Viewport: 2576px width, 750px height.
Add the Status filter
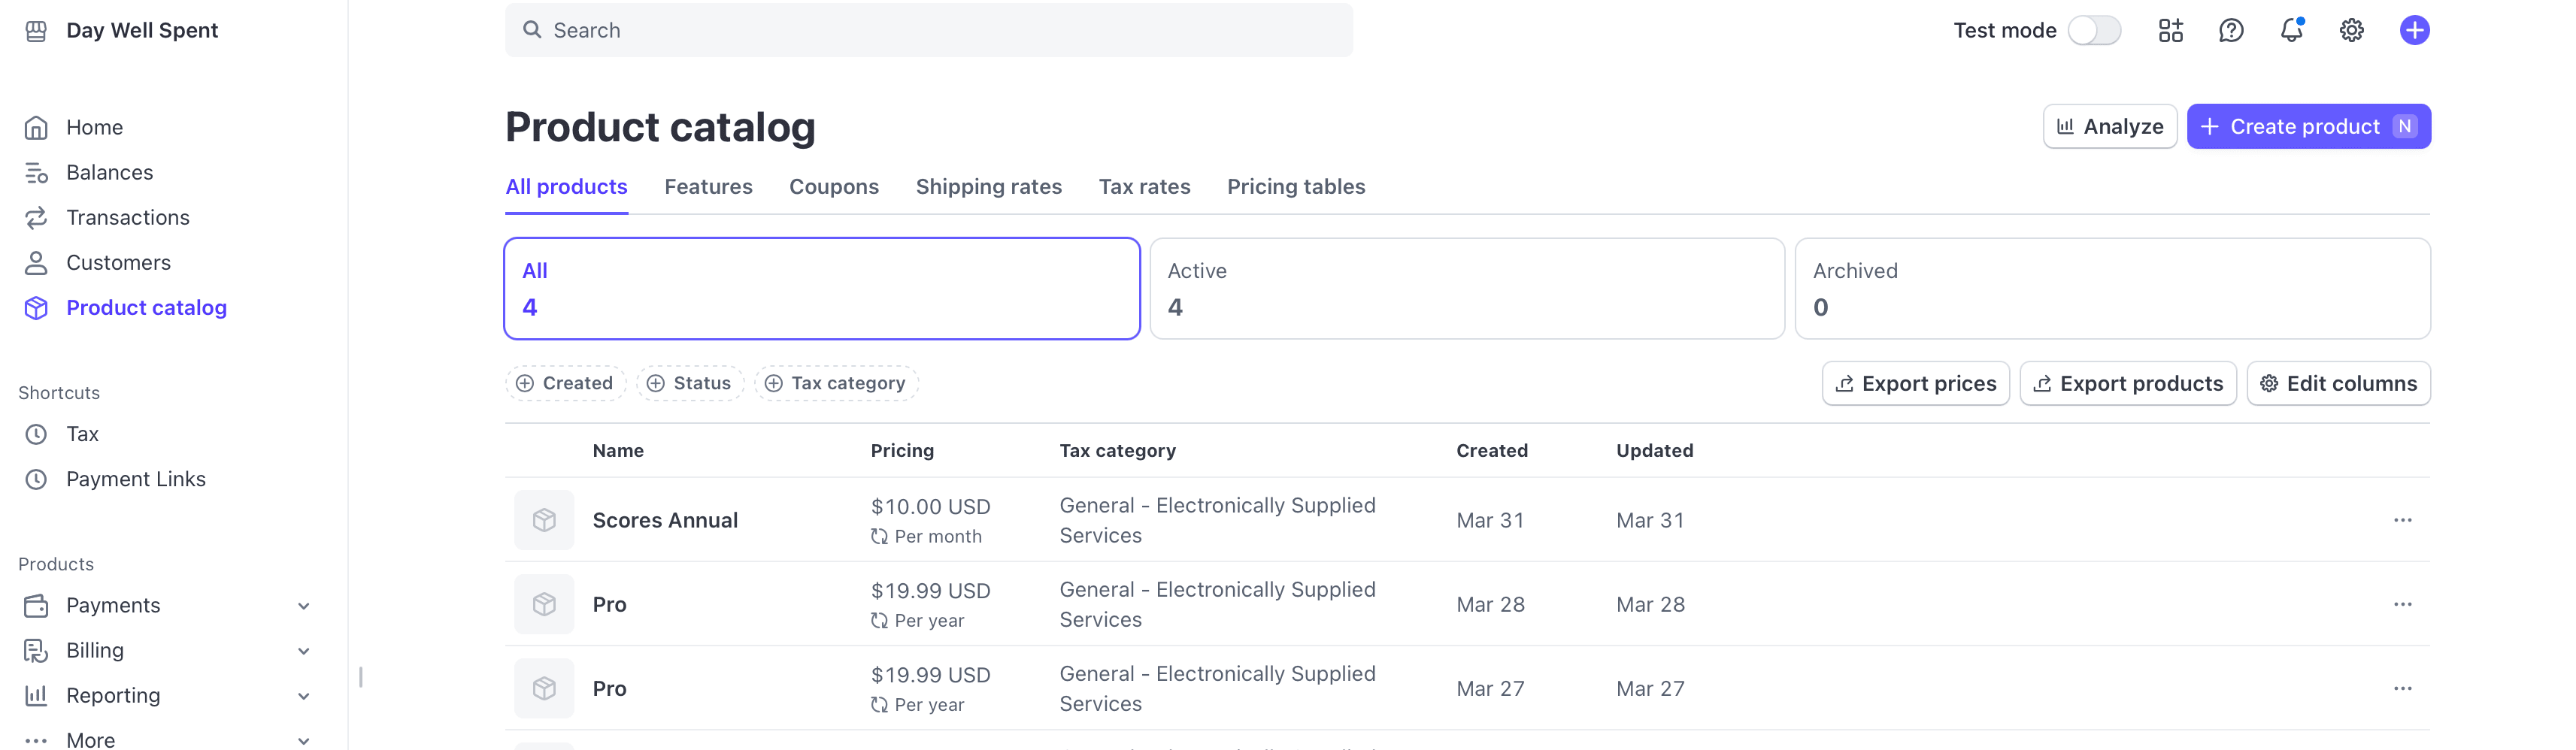689,383
